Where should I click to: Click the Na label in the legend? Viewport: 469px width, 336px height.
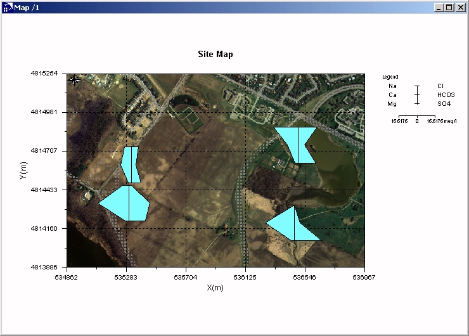coord(393,86)
